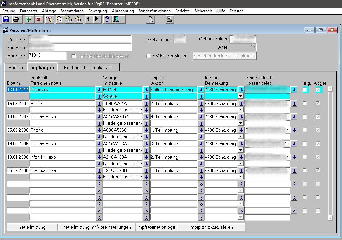The image size is (342, 240).
Task: Open the Impfstoff list arrow for Repevax
Action: click(99, 90)
